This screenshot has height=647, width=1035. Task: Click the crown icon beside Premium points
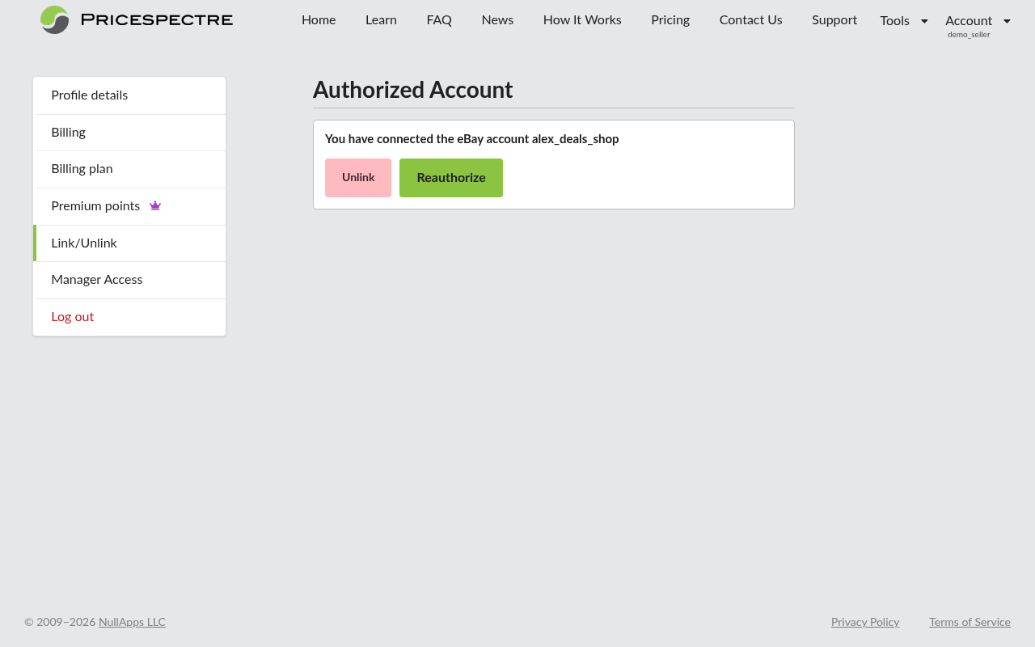(154, 205)
